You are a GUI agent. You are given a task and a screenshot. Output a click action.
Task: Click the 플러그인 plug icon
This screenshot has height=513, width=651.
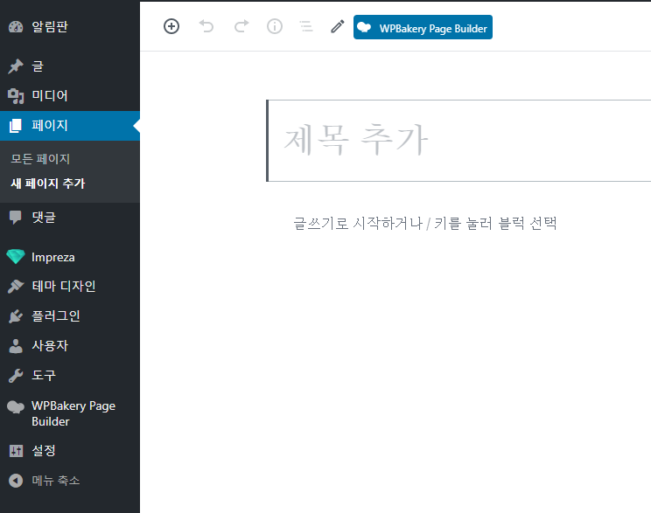click(16, 316)
